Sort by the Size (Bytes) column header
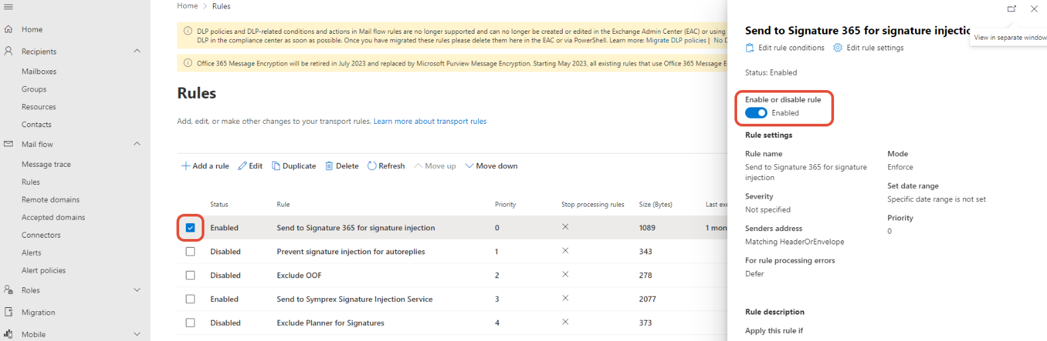 pos(656,205)
